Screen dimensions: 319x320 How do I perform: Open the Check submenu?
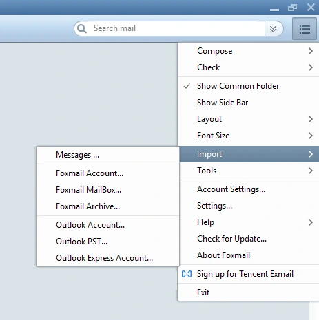tap(248, 67)
